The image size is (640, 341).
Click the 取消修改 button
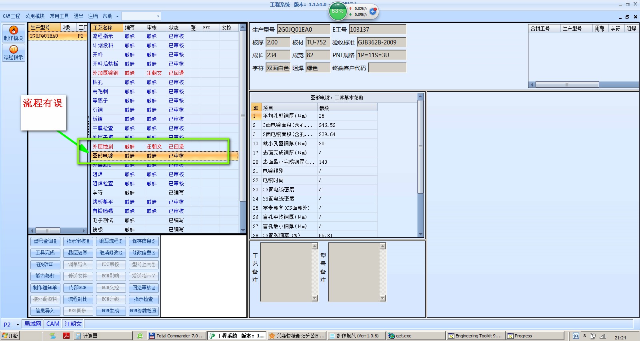tap(111, 253)
